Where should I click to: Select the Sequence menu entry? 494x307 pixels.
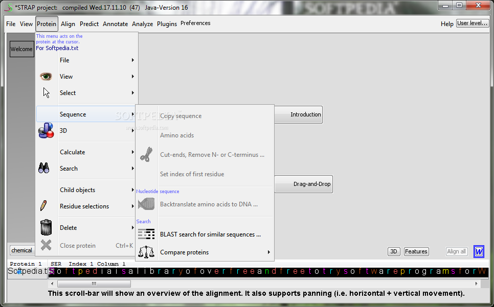(x=86, y=114)
